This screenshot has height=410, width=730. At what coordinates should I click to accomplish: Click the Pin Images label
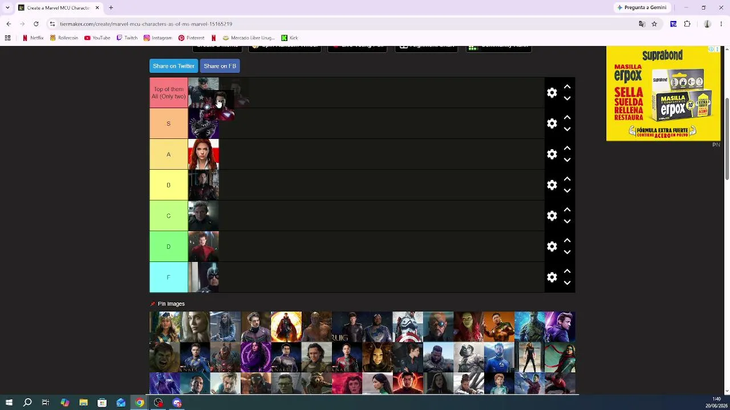tap(171, 304)
